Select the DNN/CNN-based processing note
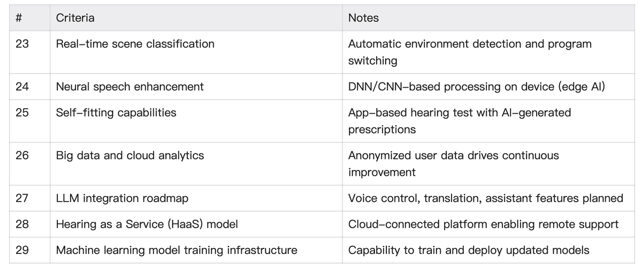Image resolution: width=642 pixels, height=270 pixels. click(476, 86)
